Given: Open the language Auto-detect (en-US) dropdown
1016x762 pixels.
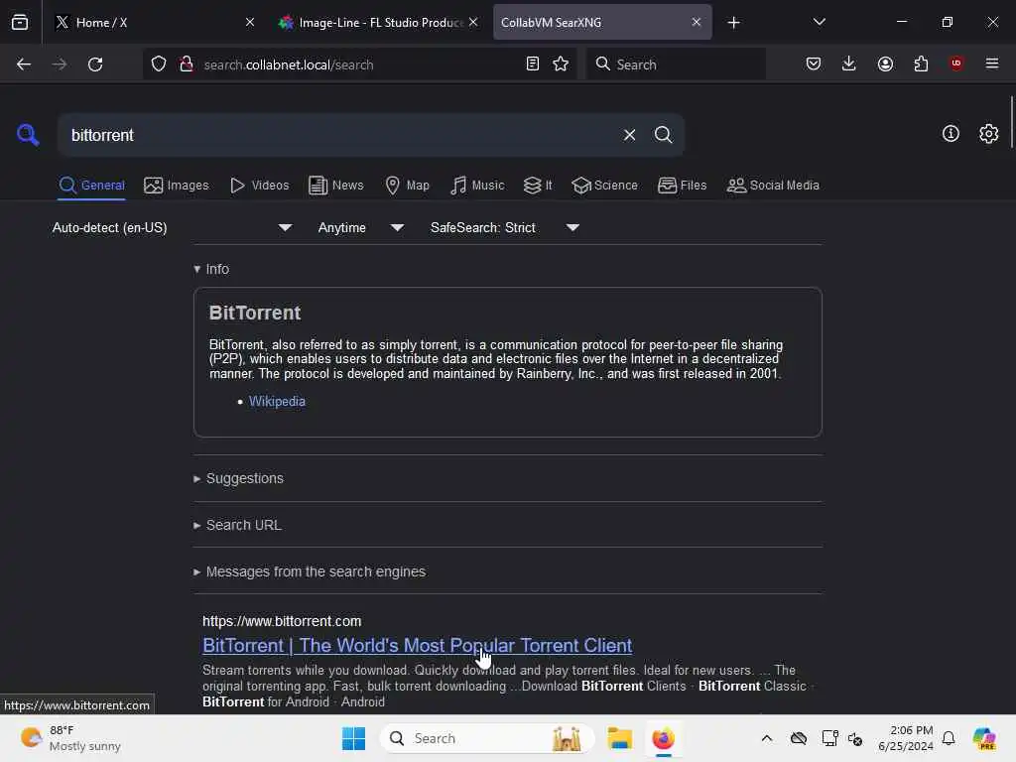Looking at the screenshot, I should [172, 227].
